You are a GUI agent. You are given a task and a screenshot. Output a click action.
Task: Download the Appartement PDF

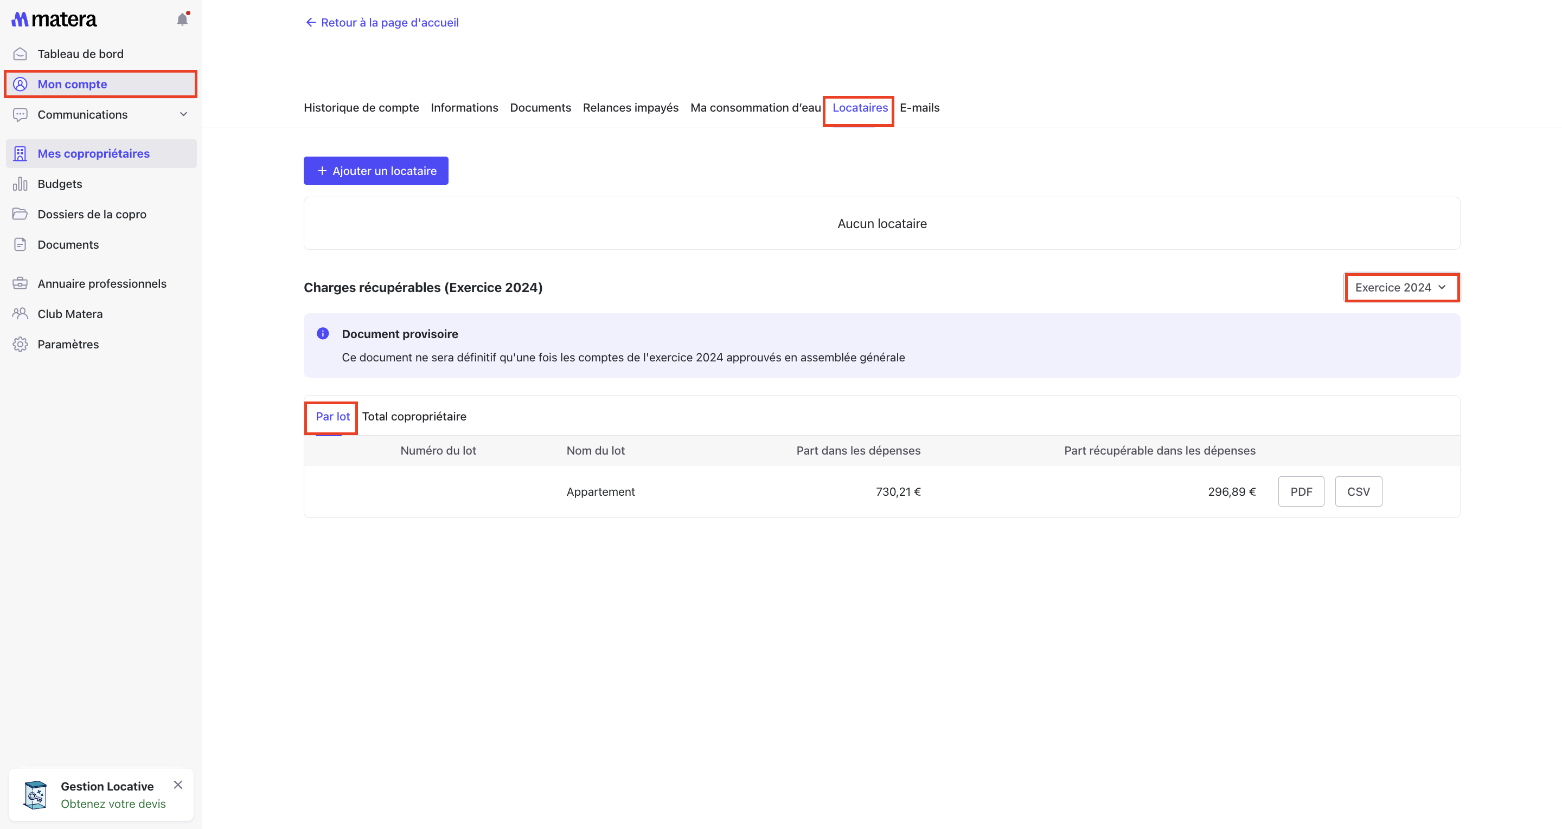point(1301,491)
